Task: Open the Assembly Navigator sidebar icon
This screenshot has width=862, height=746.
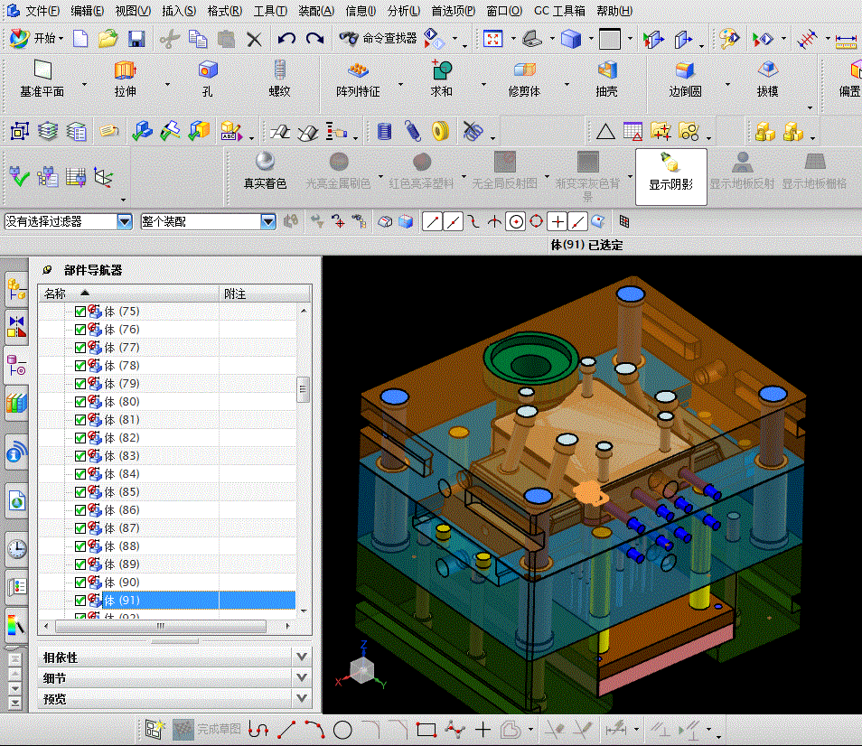Action: click(x=16, y=288)
